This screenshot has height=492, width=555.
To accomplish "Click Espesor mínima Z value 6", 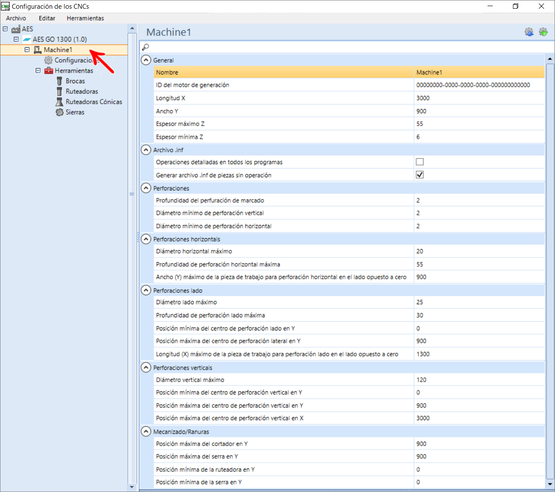I will pos(479,137).
